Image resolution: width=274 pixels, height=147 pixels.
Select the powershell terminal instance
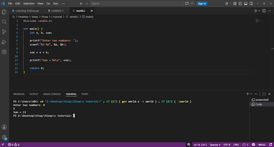click(262, 100)
